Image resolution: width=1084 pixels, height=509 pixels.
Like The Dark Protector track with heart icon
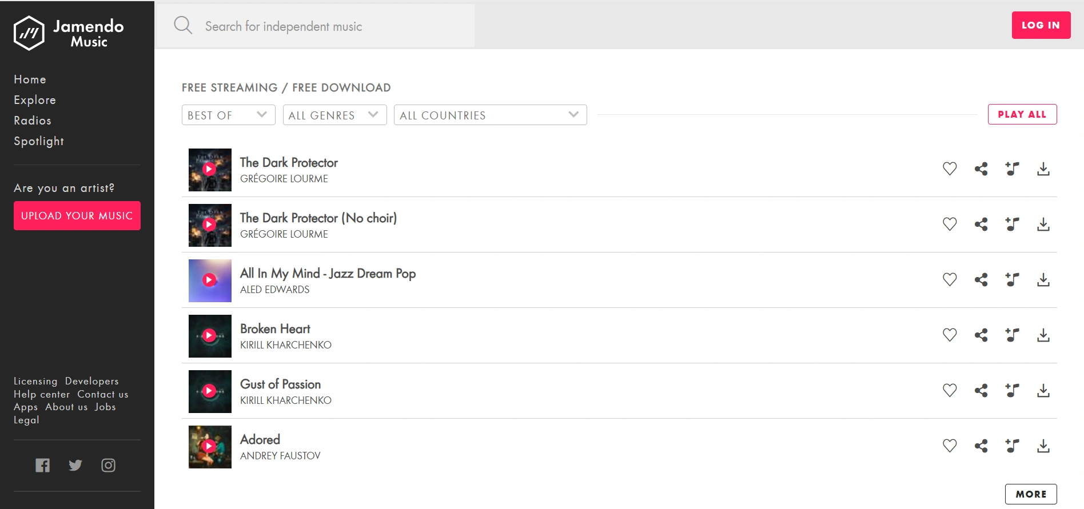[x=950, y=169]
